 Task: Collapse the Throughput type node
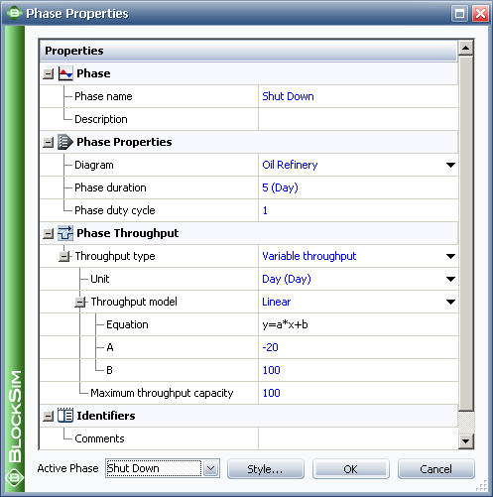point(64,256)
